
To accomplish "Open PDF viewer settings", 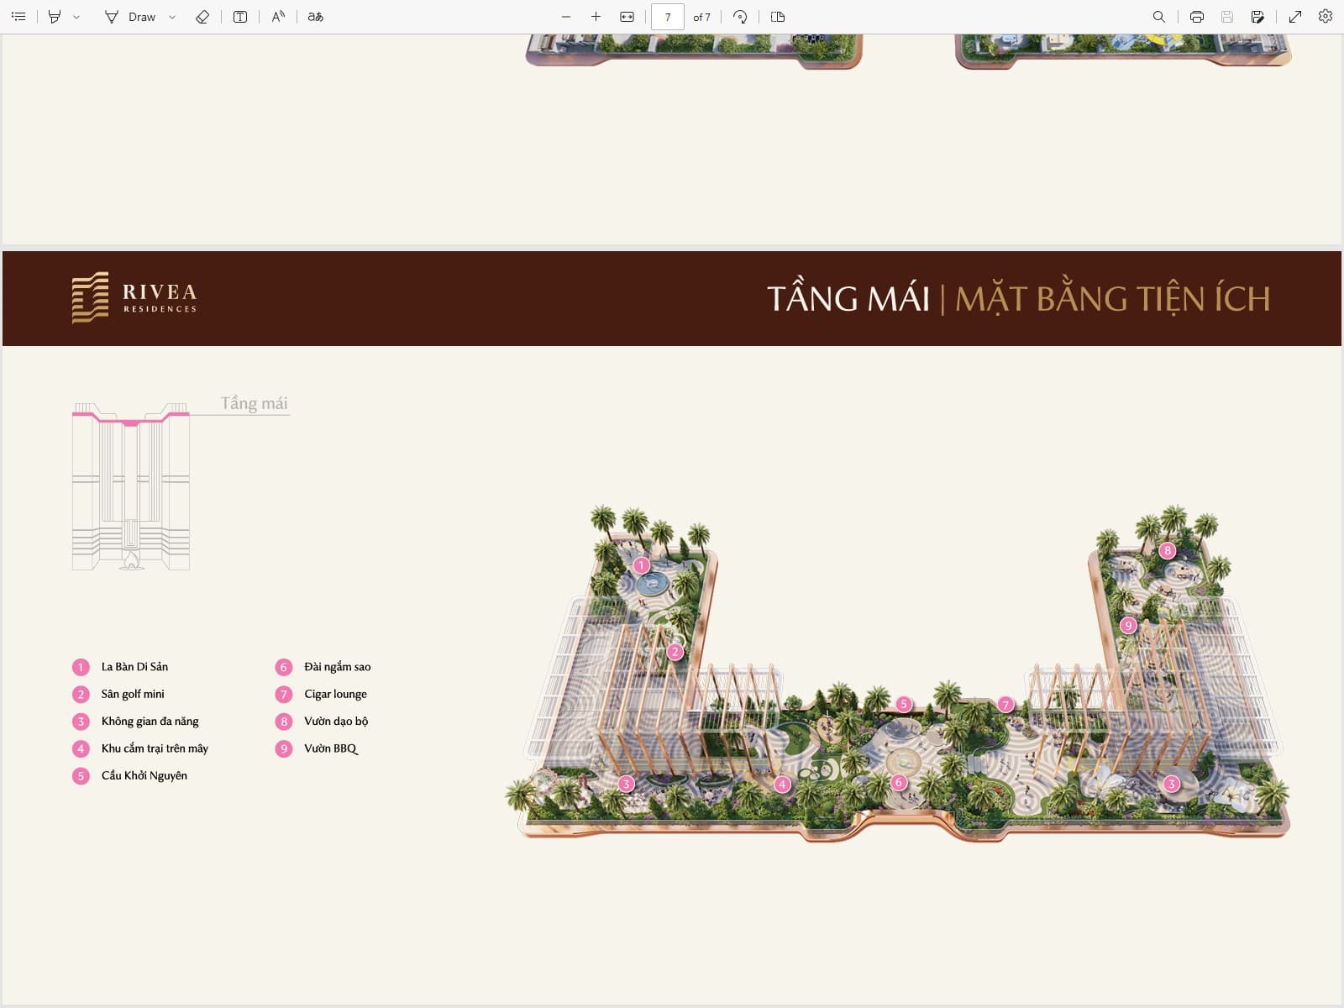I will (x=1326, y=17).
